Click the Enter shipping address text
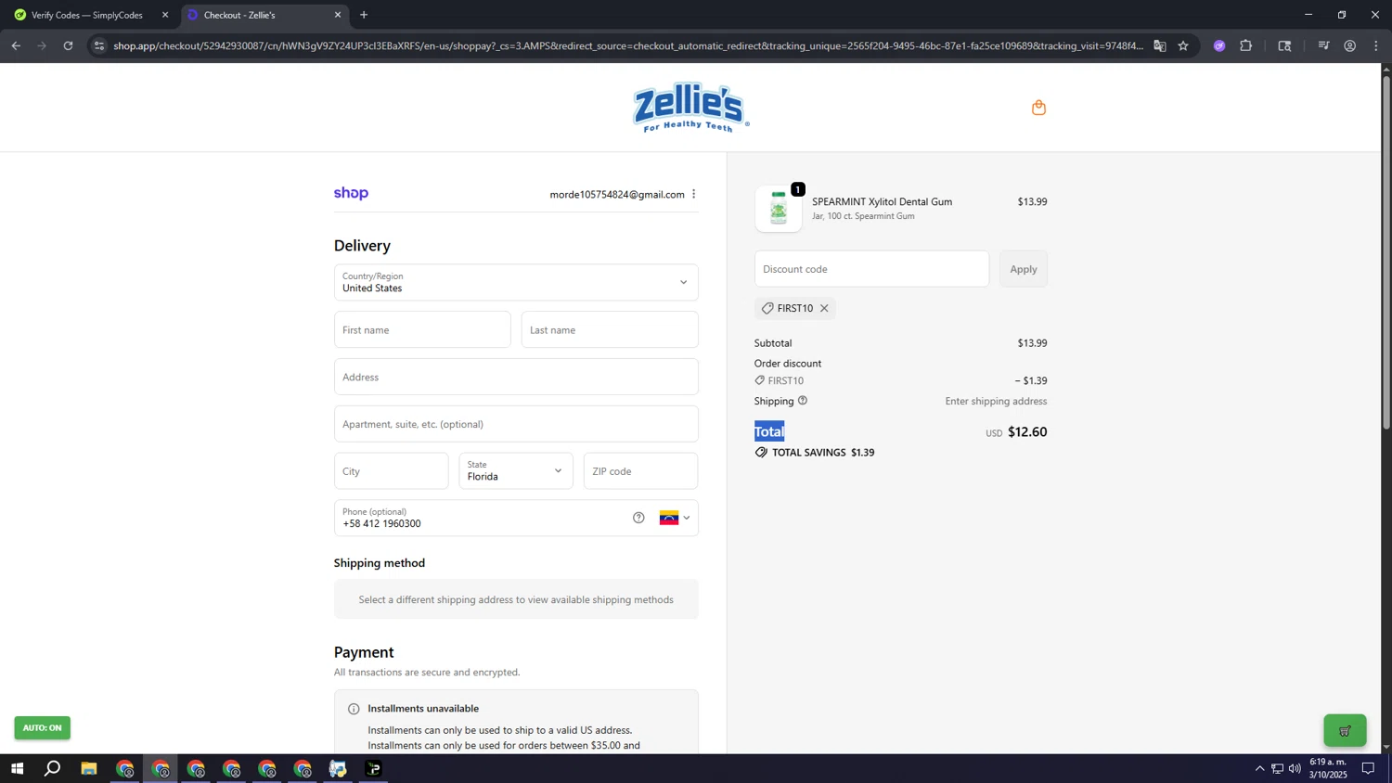 (996, 401)
